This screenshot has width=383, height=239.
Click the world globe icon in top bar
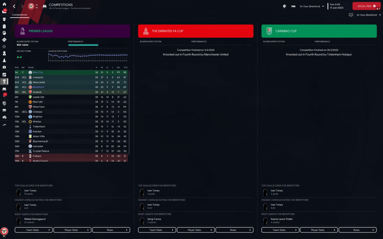tap(284, 6)
